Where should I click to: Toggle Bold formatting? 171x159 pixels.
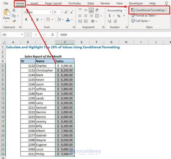[26, 20]
